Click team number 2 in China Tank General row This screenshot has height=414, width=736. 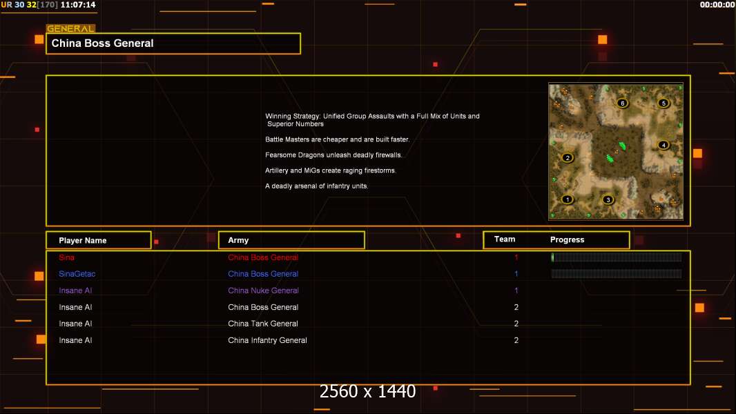pyautogui.click(x=516, y=324)
